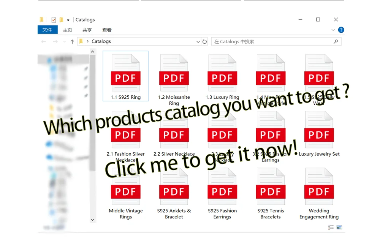Click the 2.2 Silver Necklace file name
Screen dimensions: 380x237
coord(174,154)
